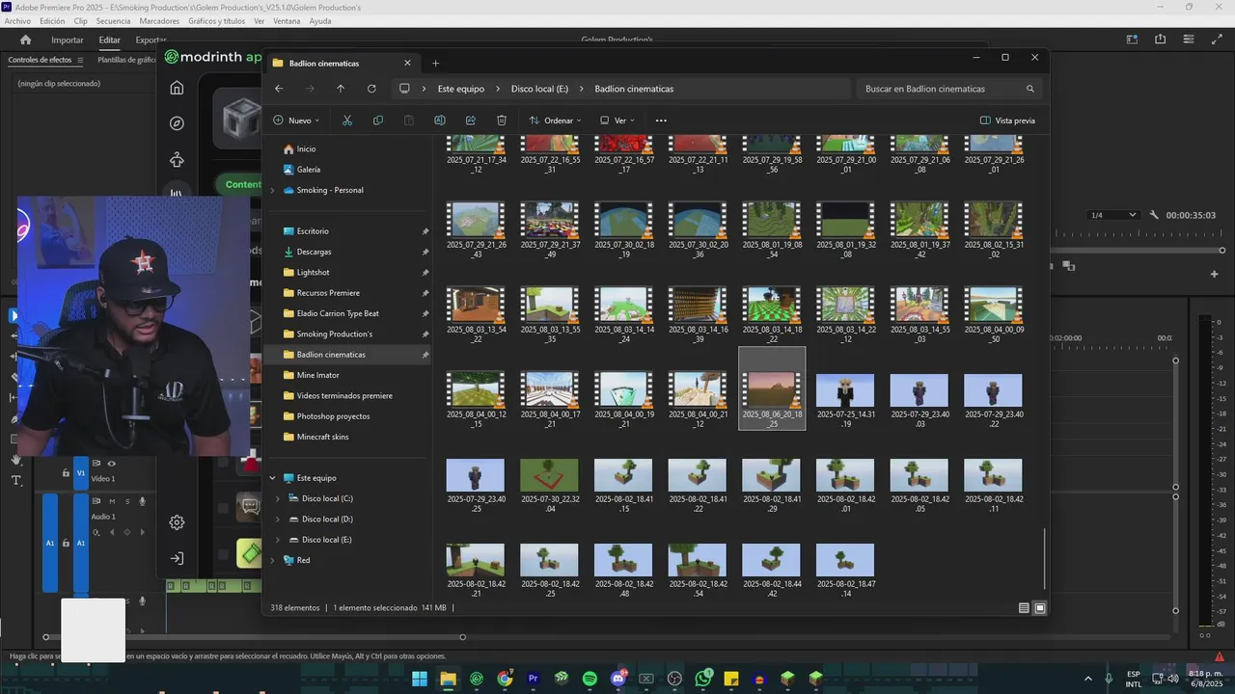Open the Archivo menu

click(x=17, y=20)
